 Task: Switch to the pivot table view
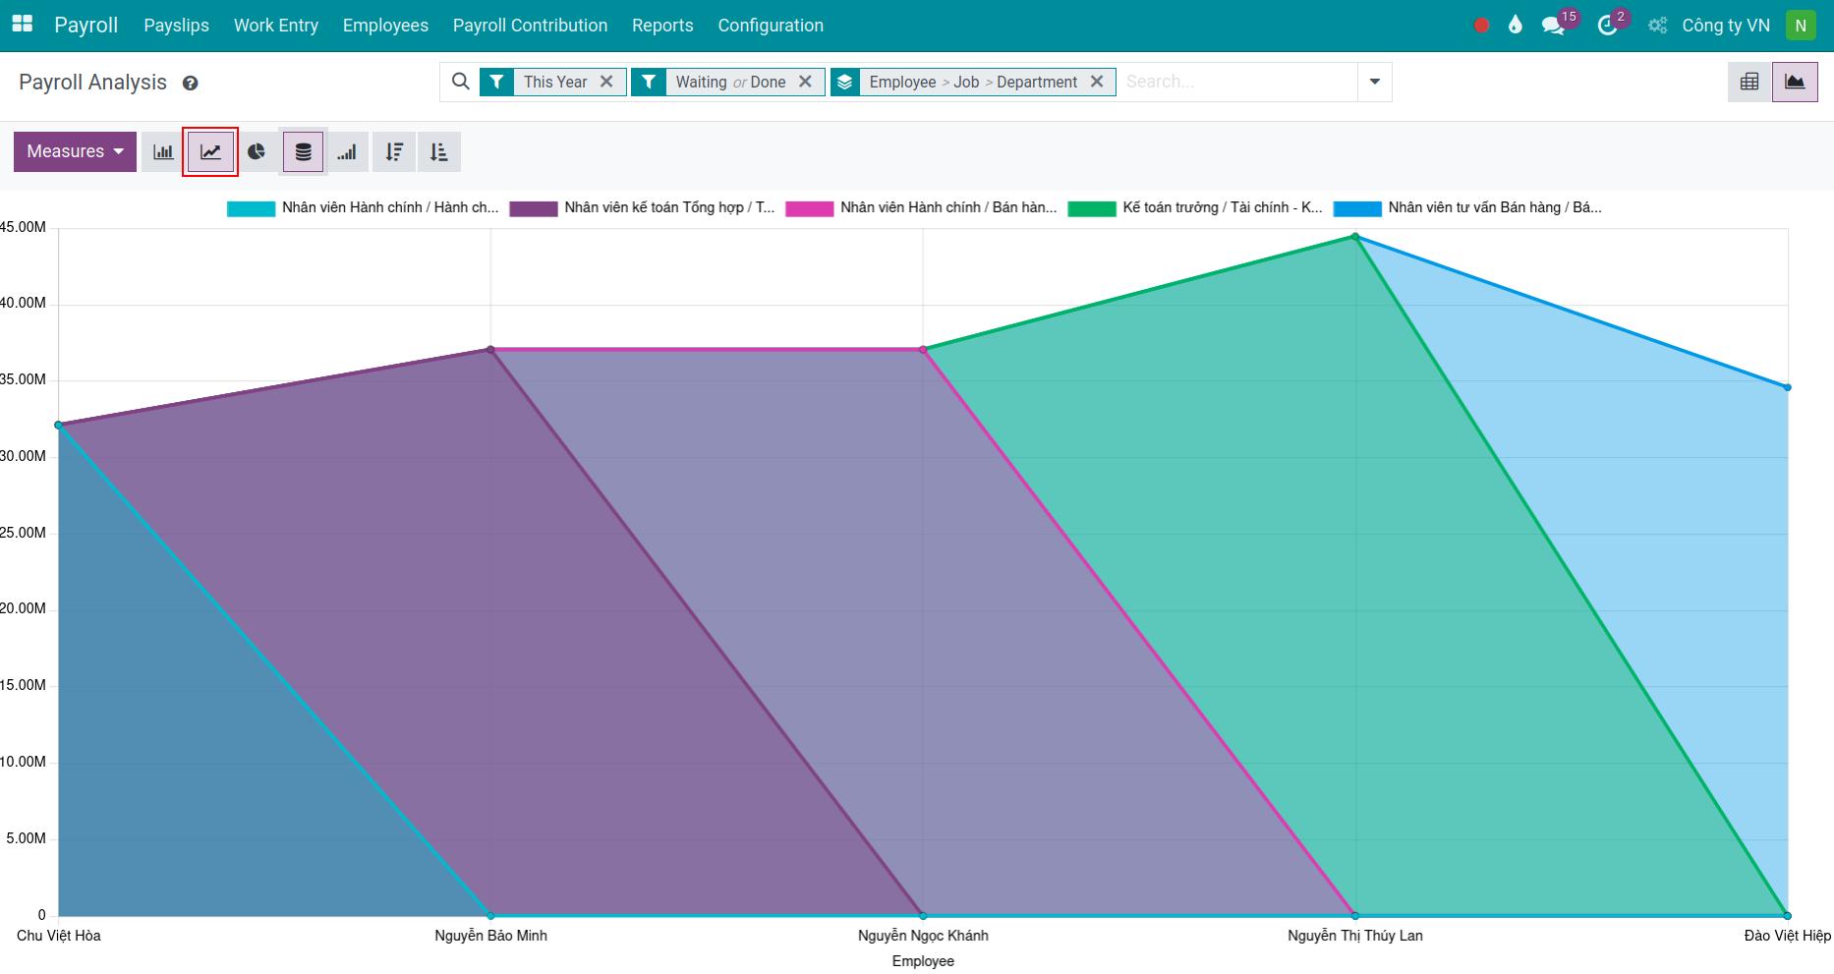point(1749,82)
